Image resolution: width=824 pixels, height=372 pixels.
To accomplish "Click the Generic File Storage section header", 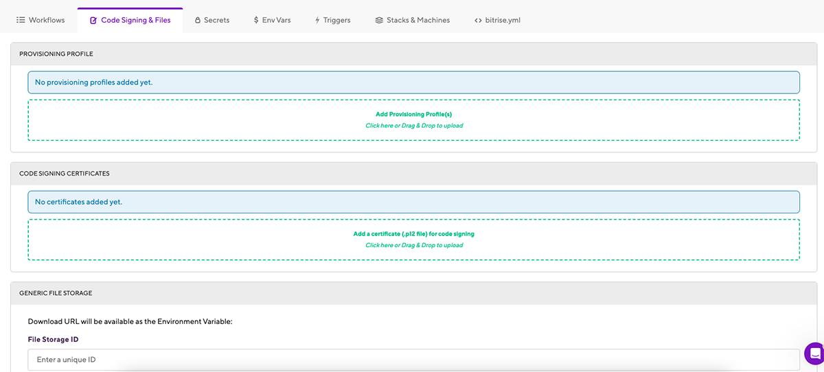I will 56,293.
